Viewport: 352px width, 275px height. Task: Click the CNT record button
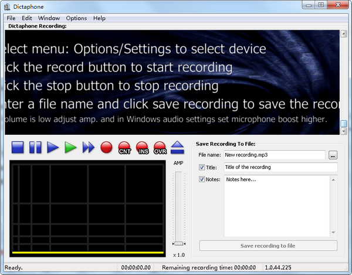tap(124, 147)
